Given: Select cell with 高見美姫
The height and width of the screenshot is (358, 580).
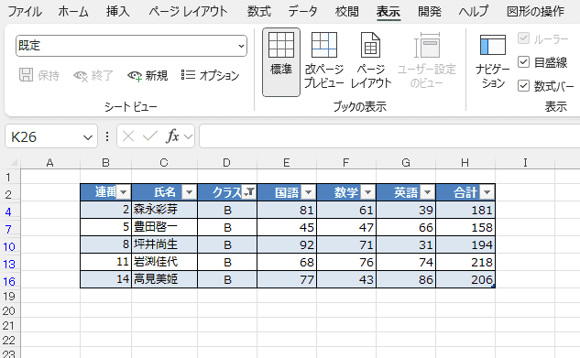Looking at the screenshot, I should (x=164, y=279).
